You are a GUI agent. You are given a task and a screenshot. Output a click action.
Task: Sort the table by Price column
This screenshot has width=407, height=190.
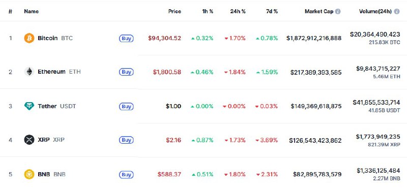pos(175,11)
